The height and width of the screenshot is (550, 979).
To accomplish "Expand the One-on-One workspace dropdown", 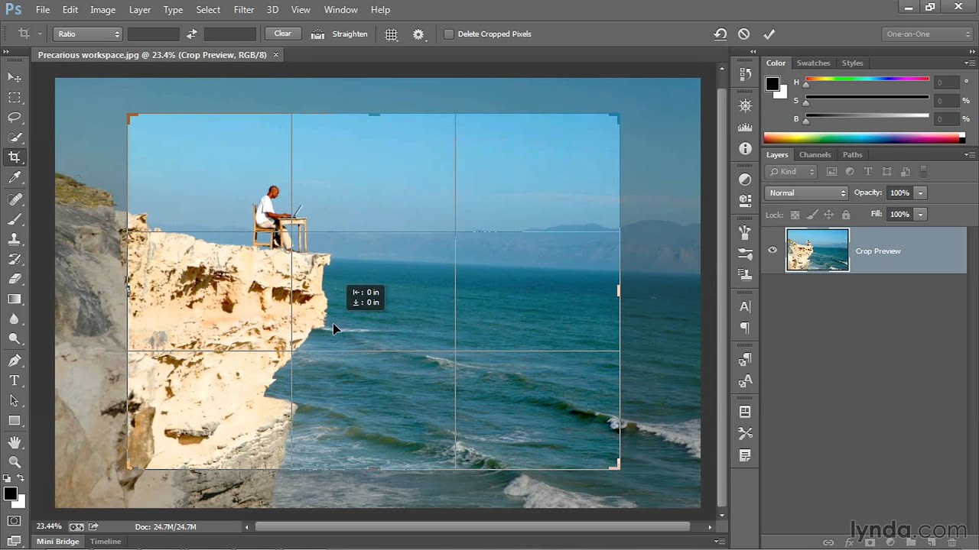I will coord(926,34).
